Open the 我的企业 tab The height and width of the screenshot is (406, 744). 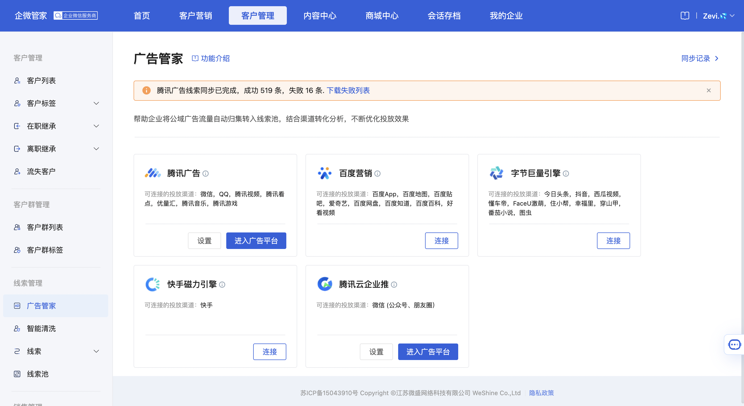tap(506, 15)
